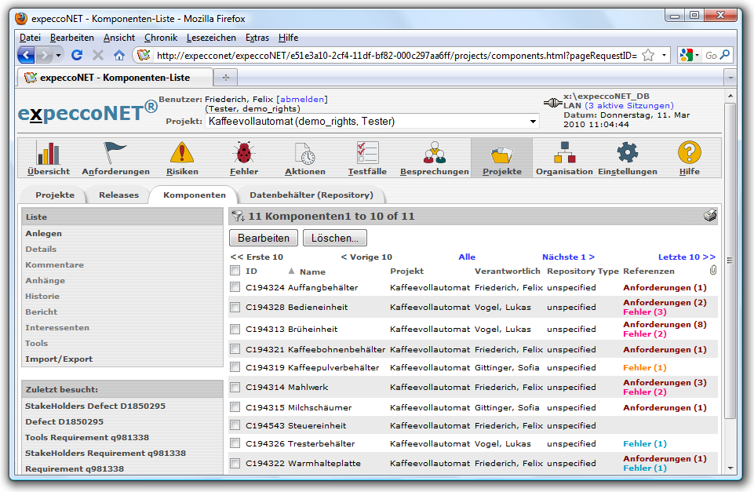Open the Lesezeichen menu

coord(211,38)
